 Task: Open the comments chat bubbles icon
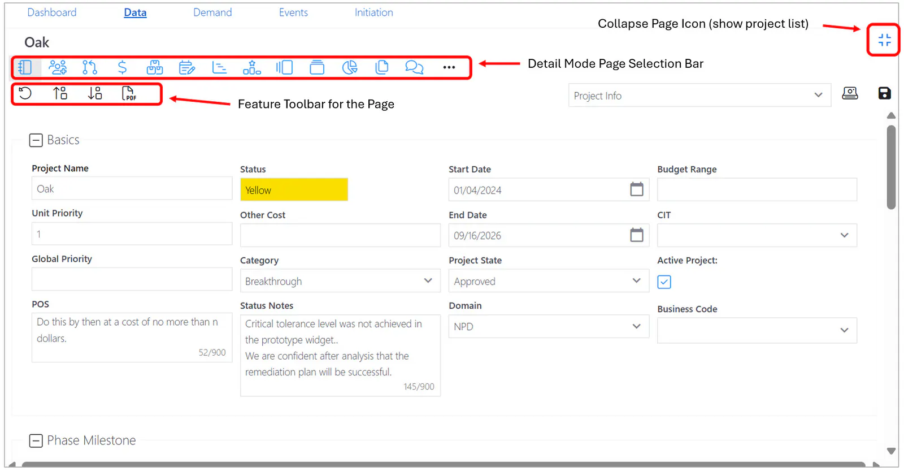[414, 68]
